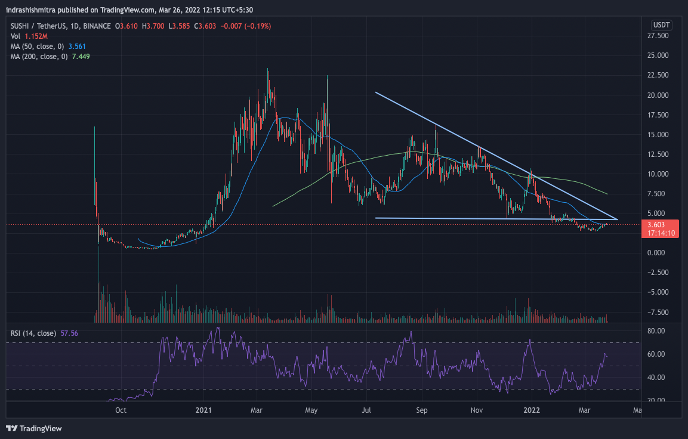Click the RSI (14, close) indicator label
Viewport: 688px width, 439px height.
point(32,333)
